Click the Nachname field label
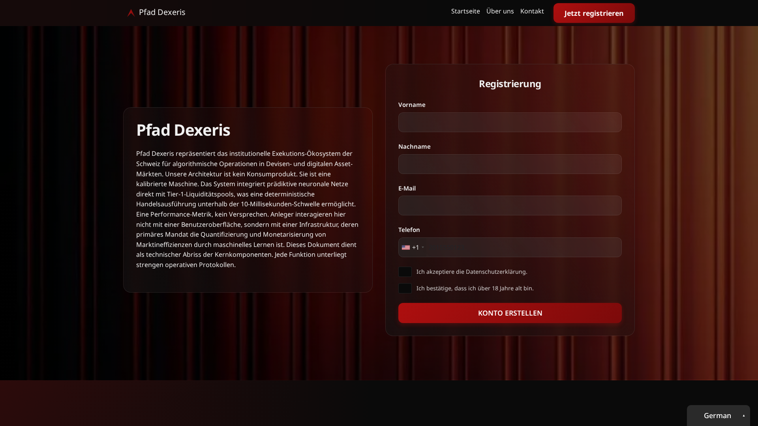This screenshot has height=426, width=758. 414,146
